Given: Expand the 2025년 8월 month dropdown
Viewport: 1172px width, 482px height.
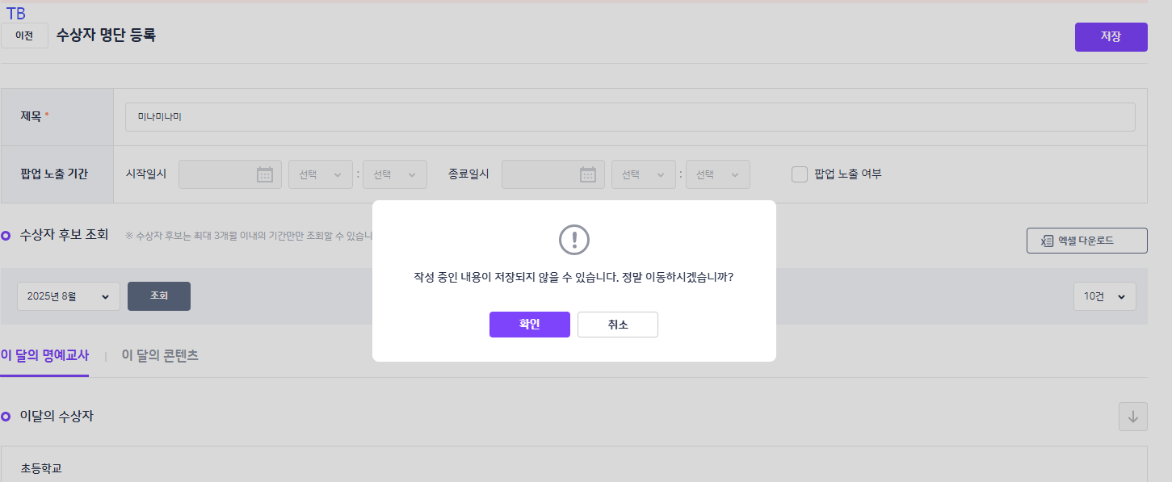Looking at the screenshot, I should [x=69, y=296].
